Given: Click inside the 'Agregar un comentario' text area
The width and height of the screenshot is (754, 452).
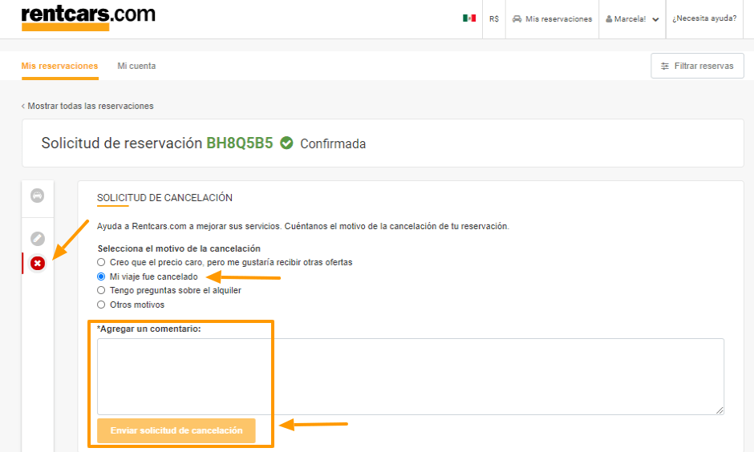Looking at the screenshot, I should click(x=410, y=376).
